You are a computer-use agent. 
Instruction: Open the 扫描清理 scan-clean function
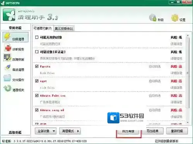[x=15, y=37]
